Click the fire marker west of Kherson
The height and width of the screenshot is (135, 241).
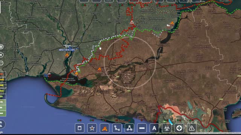(99, 69)
